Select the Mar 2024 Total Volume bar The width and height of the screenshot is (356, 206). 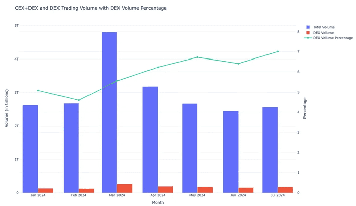(x=109, y=112)
